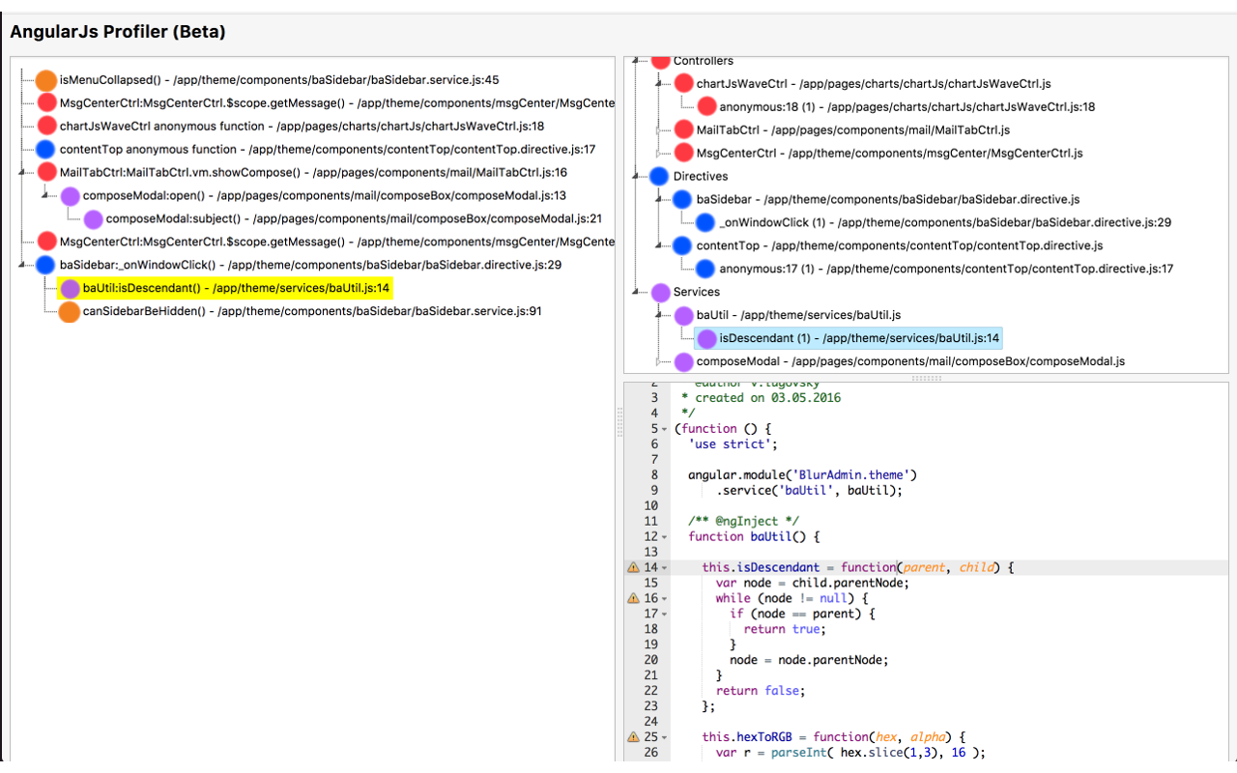Collapse the baUtil function using the fold arrow at line 12
Viewport: 1237px width, 773px height.
(663, 536)
